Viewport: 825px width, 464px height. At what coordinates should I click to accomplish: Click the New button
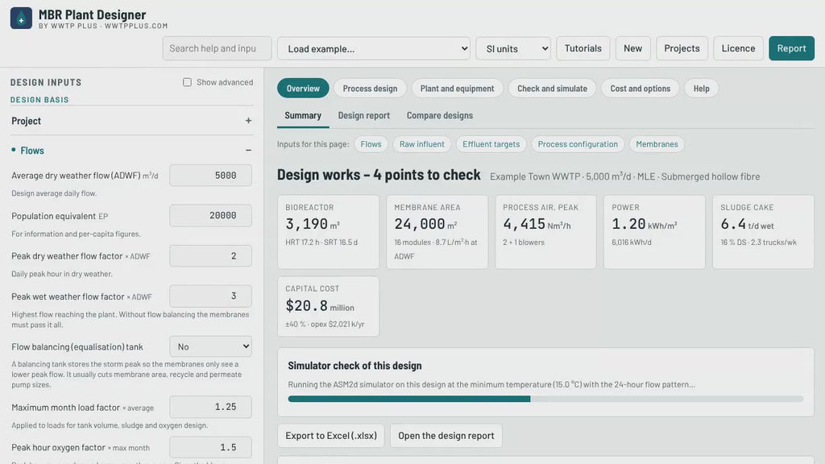633,48
